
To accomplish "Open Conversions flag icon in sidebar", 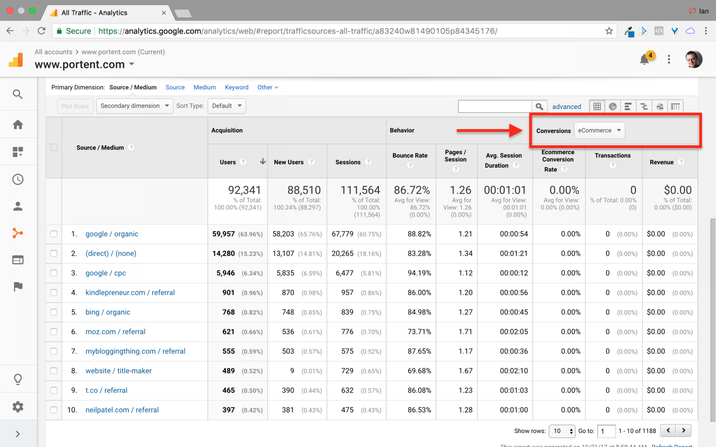I will coord(18,287).
